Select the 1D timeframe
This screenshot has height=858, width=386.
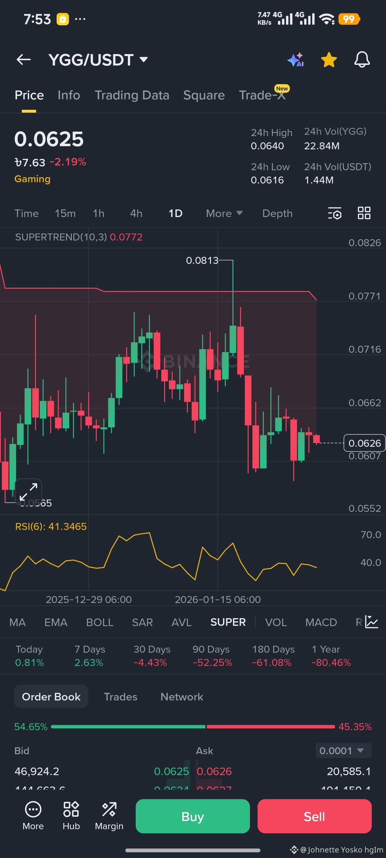[x=176, y=214]
